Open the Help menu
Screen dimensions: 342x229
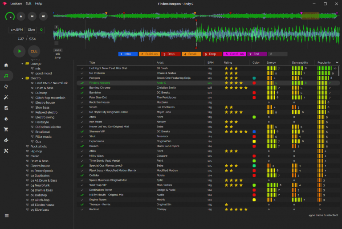pos(39,4)
